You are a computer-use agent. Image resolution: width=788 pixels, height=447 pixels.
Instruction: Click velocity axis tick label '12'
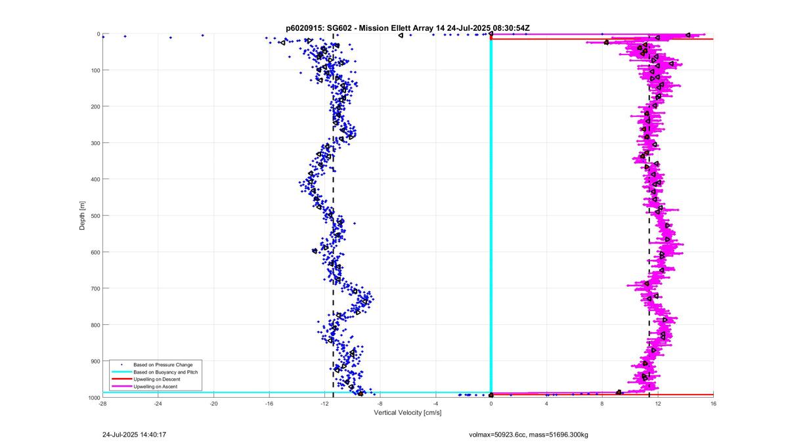coord(657,404)
